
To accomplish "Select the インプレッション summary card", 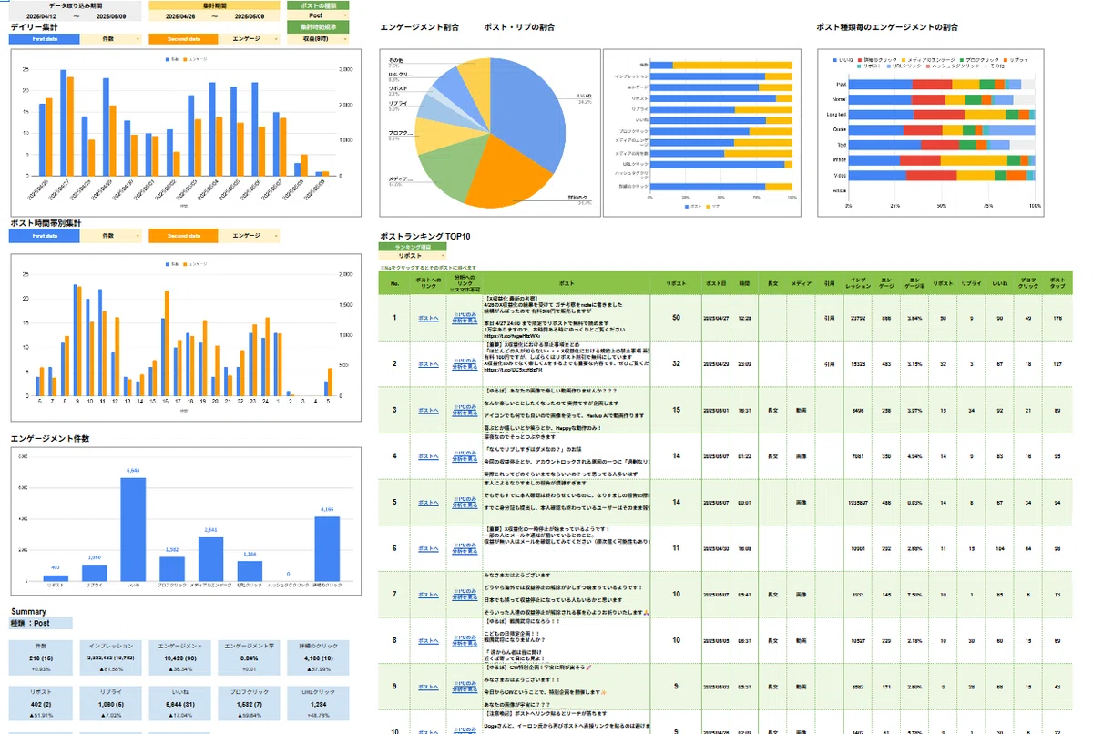I will (111, 658).
